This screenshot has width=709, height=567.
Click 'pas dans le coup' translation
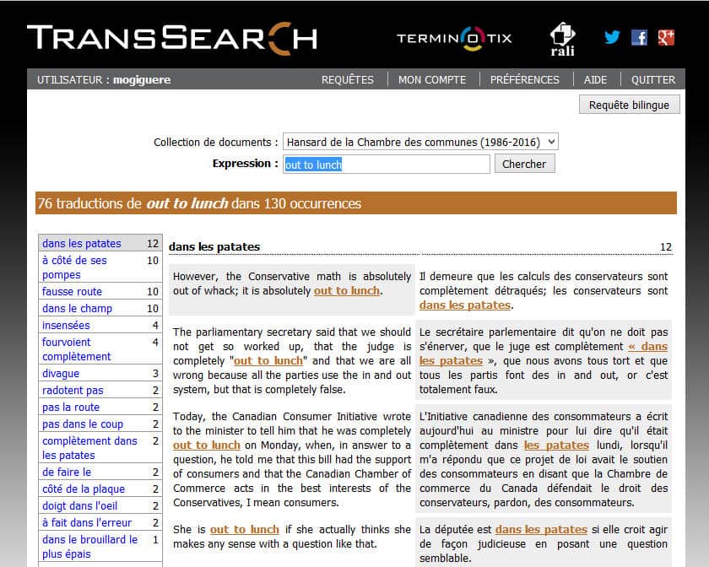tap(83, 424)
